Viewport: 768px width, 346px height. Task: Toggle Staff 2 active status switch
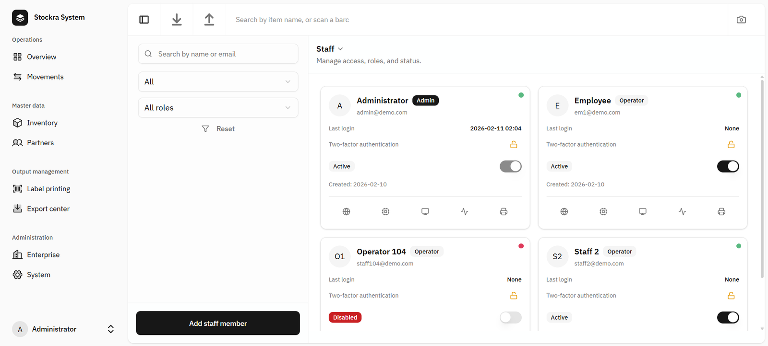tap(728, 317)
